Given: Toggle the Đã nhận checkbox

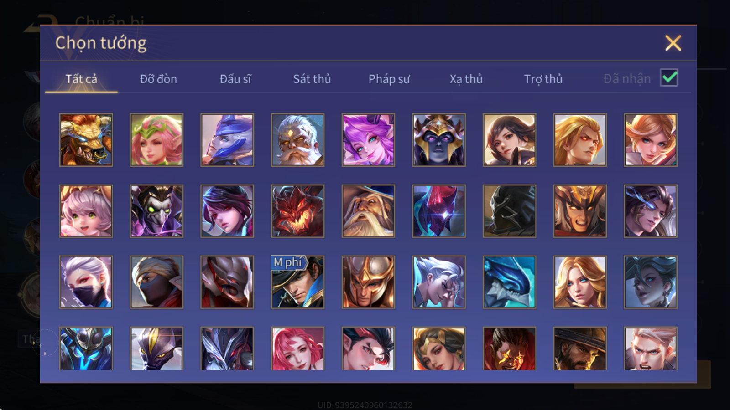Looking at the screenshot, I should 669,78.
